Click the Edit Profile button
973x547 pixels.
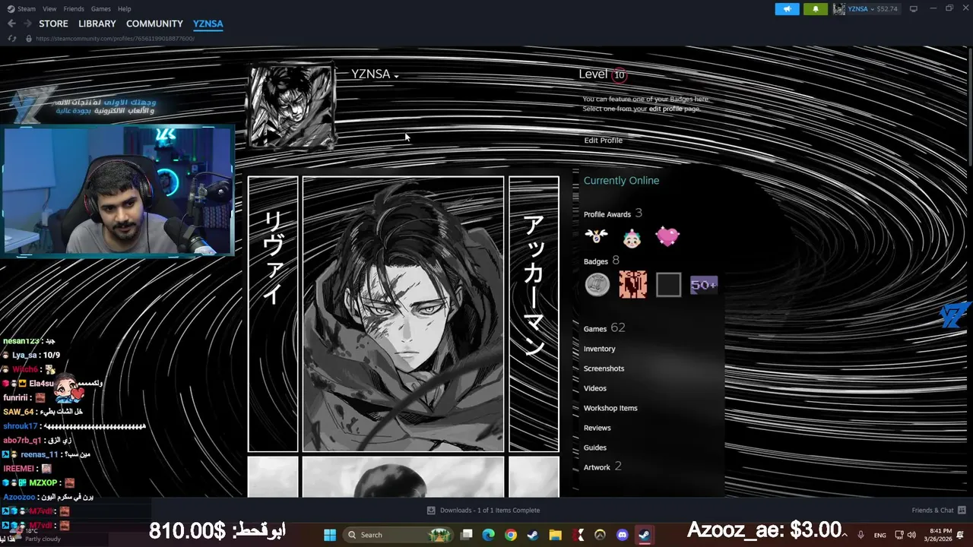(x=604, y=141)
